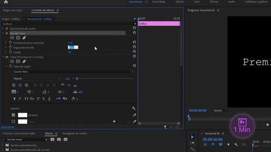Toggle Snap in timeline magnet icon
The image size is (271, 152).
(x=213, y=144)
